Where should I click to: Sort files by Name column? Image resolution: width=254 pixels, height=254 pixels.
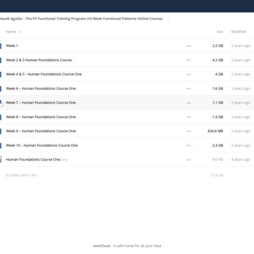click(11, 32)
